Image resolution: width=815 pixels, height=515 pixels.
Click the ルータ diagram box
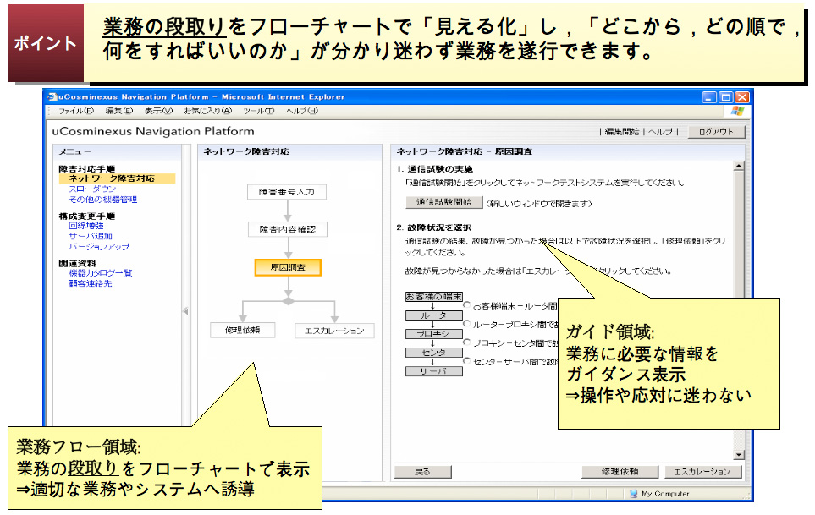[x=433, y=315]
